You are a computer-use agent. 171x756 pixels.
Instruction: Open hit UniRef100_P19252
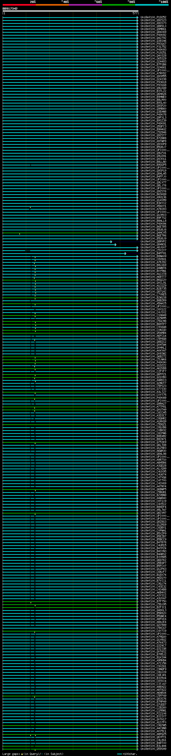coord(153,17)
